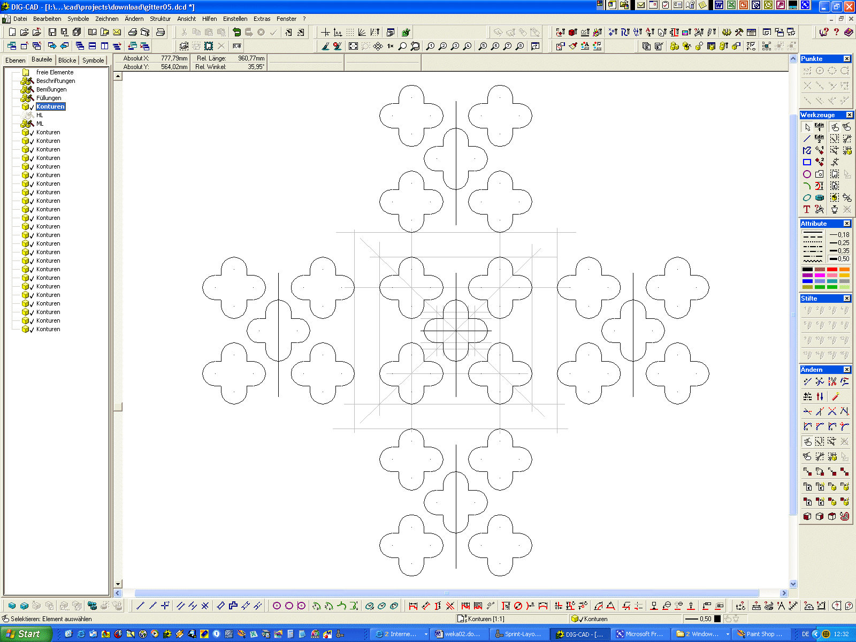Select the dashed line style in Attribute

coord(813,236)
